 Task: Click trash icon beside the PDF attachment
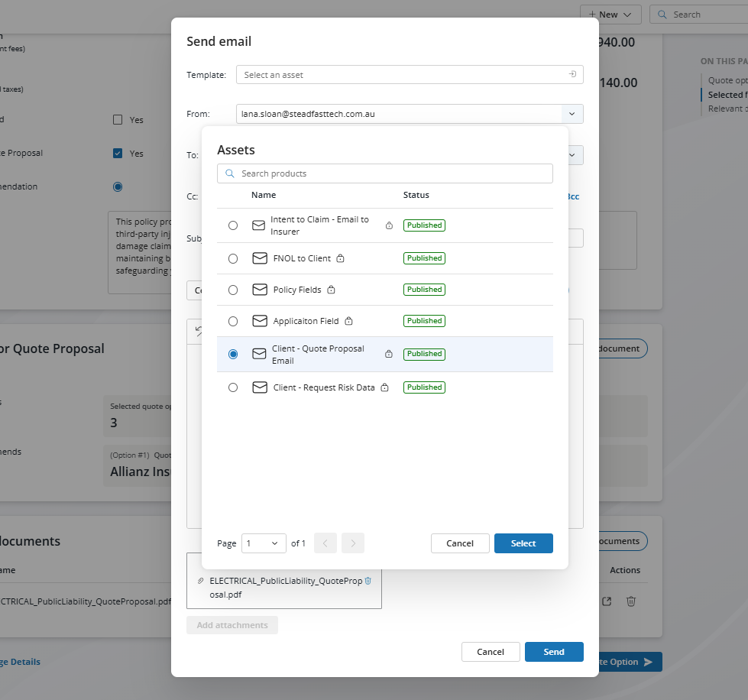368,581
